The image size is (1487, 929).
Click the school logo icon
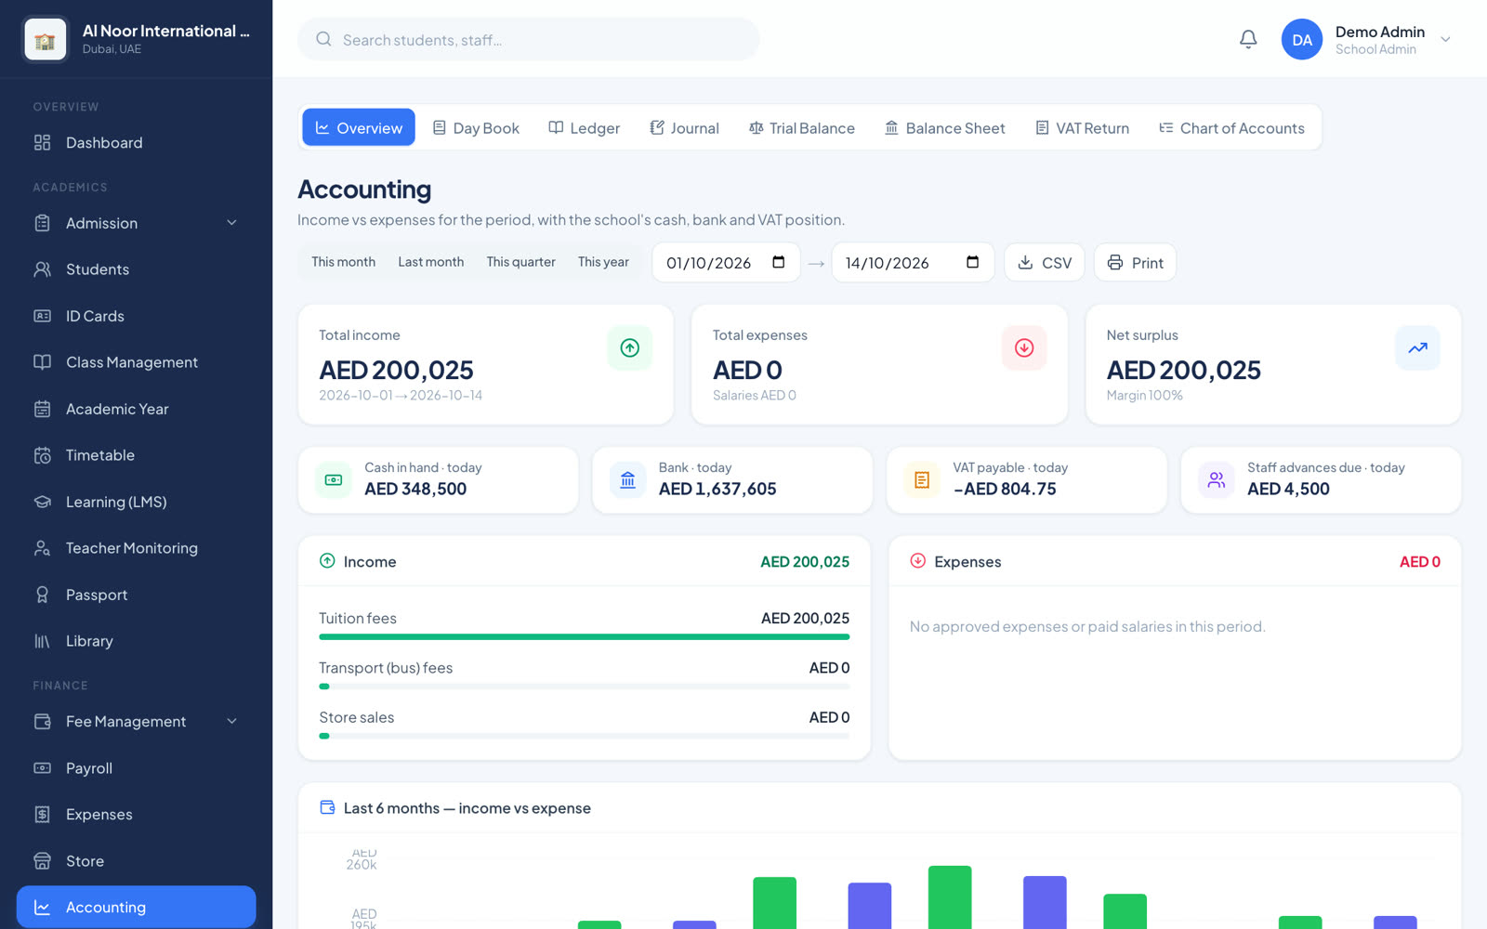pyautogui.click(x=45, y=39)
